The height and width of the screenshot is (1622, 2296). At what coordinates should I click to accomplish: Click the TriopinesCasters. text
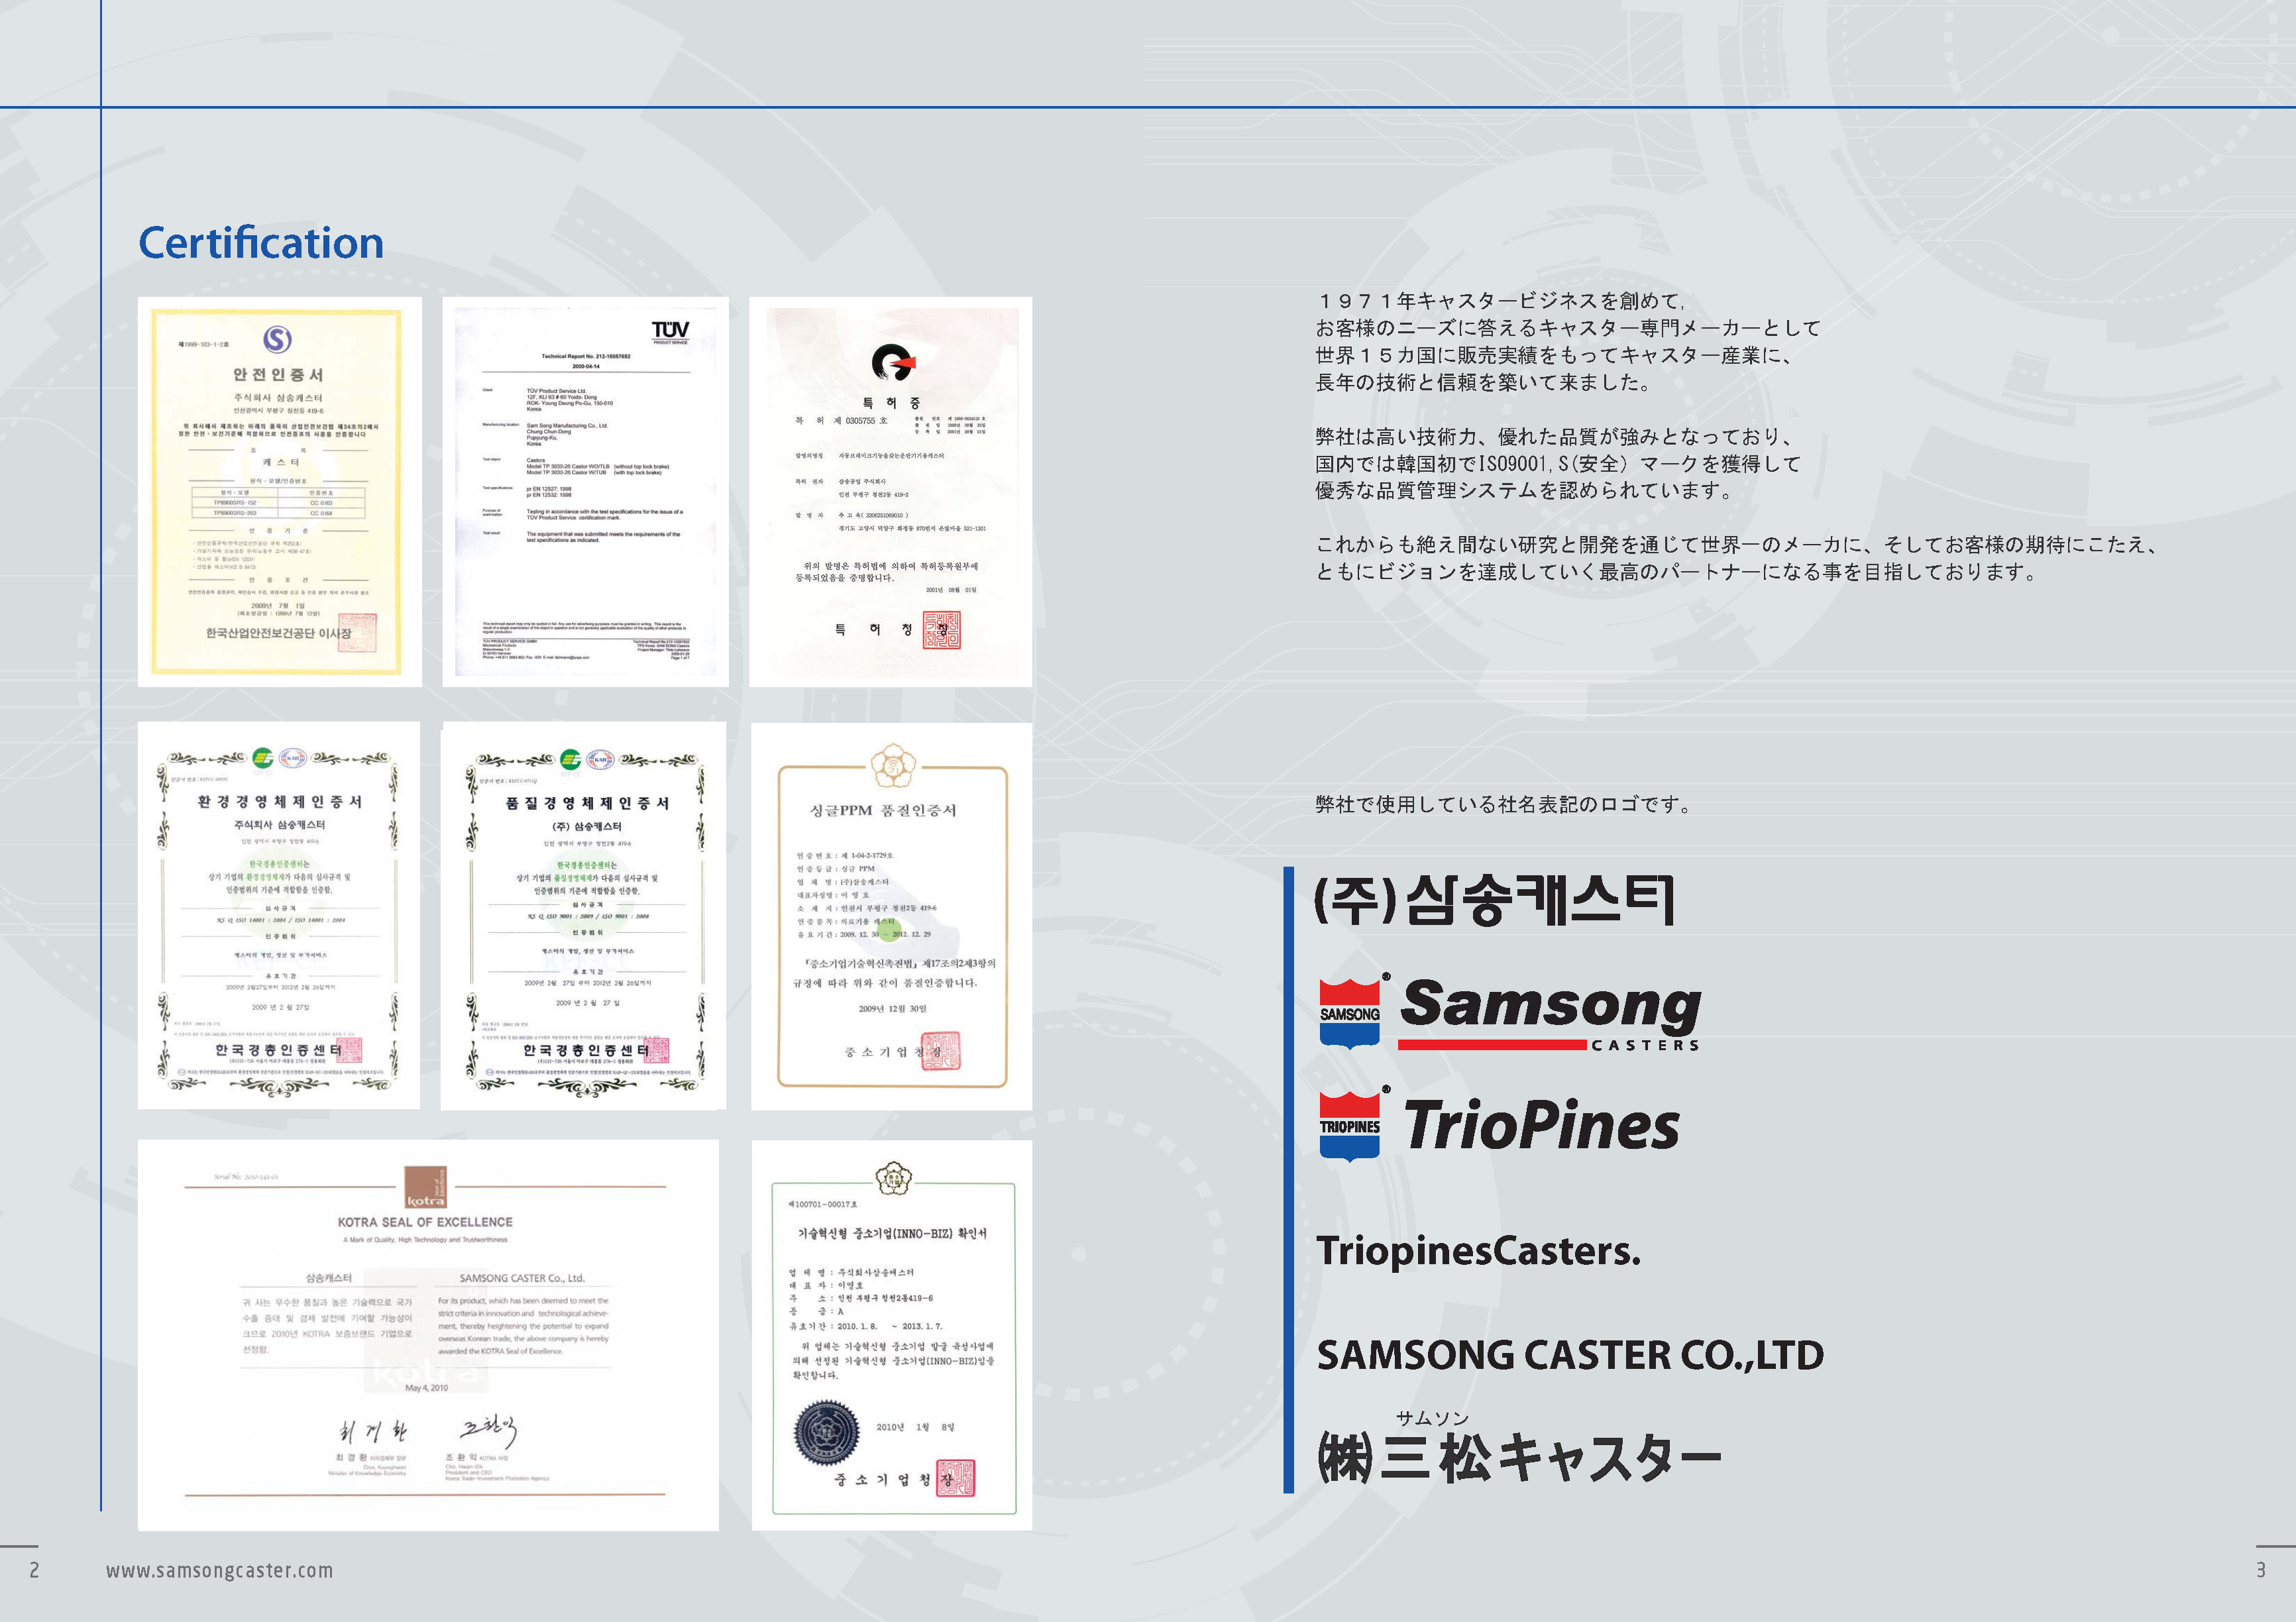tap(1478, 1251)
